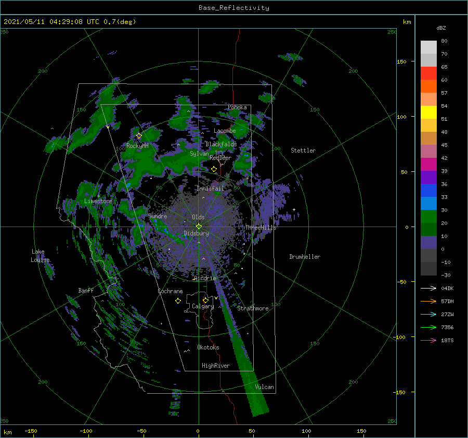Click the yellow marker below RedDeer
Screen dimensions: 468x438
pyautogui.click(x=214, y=169)
